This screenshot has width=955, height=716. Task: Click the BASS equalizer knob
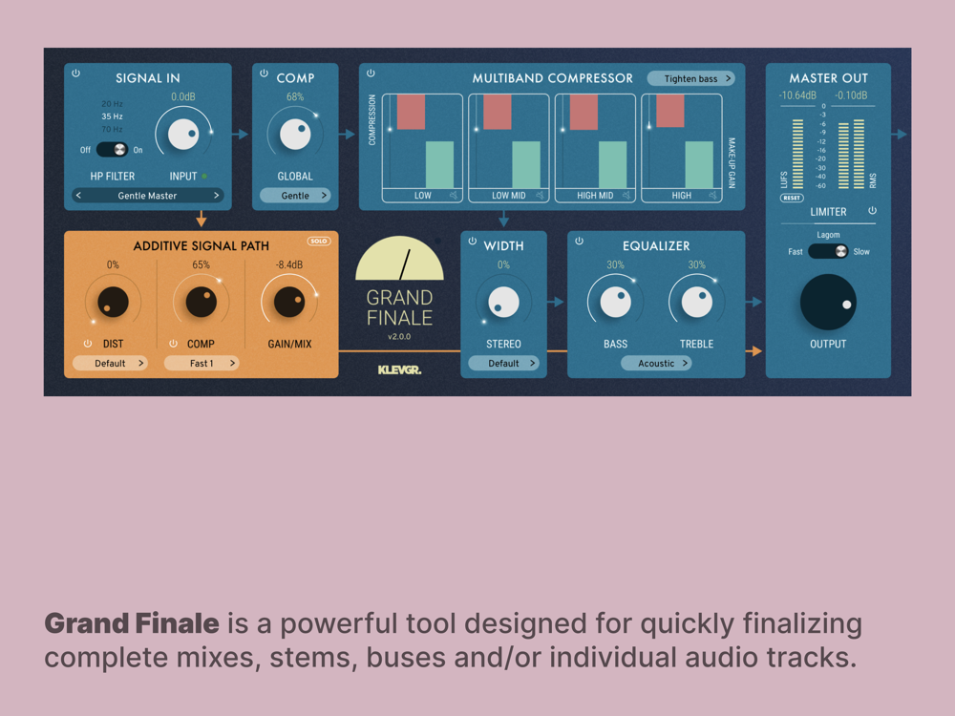[x=616, y=302]
